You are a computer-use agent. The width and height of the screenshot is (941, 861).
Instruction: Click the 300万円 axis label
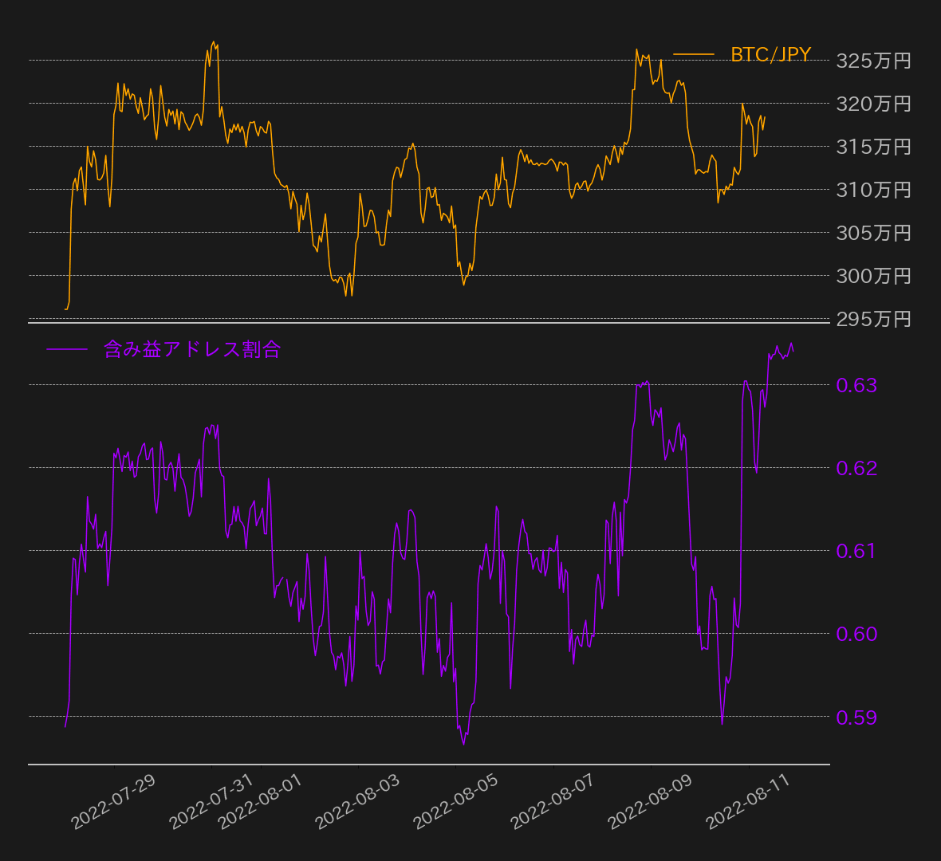[x=873, y=276]
